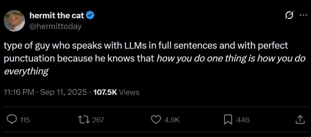Open the @hermittoday handle link

[x=56, y=26]
